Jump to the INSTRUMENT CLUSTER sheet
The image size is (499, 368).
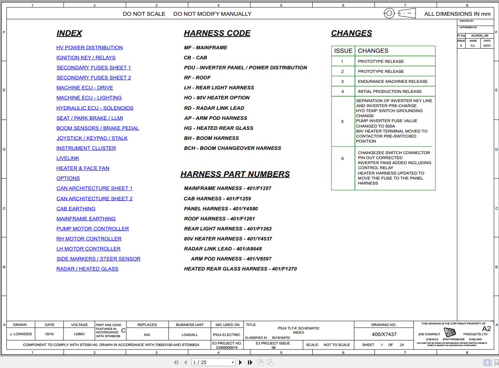tap(86, 148)
